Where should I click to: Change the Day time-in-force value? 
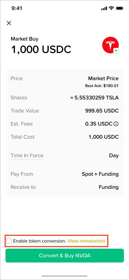114,155
